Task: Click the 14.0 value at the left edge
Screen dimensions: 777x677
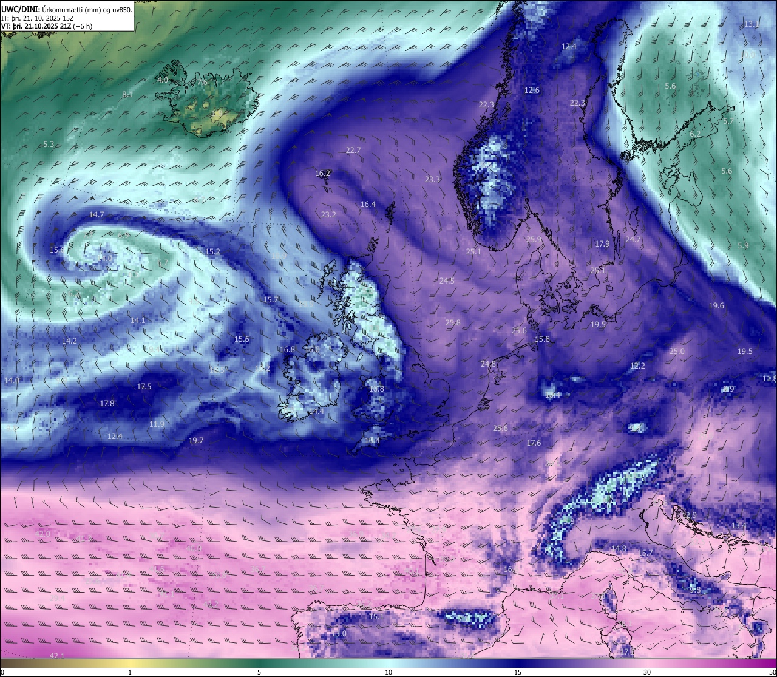Action: point(12,381)
